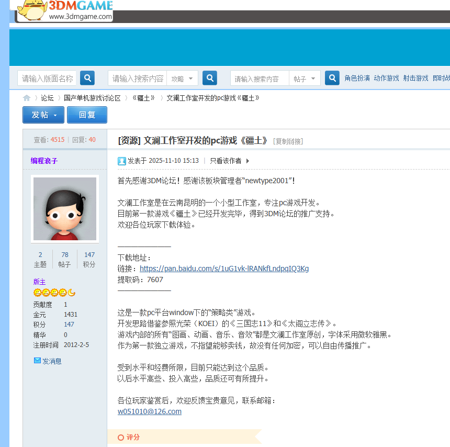Image resolution: width=450 pixels, height=447 pixels.
Task: Click inside the 请输入版面名称 input field
Action: [x=47, y=77]
